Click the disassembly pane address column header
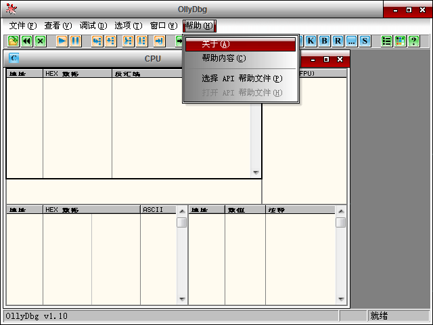The height and width of the screenshot is (325, 433). [24, 74]
